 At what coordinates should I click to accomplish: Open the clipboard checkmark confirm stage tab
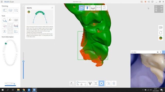104,8
